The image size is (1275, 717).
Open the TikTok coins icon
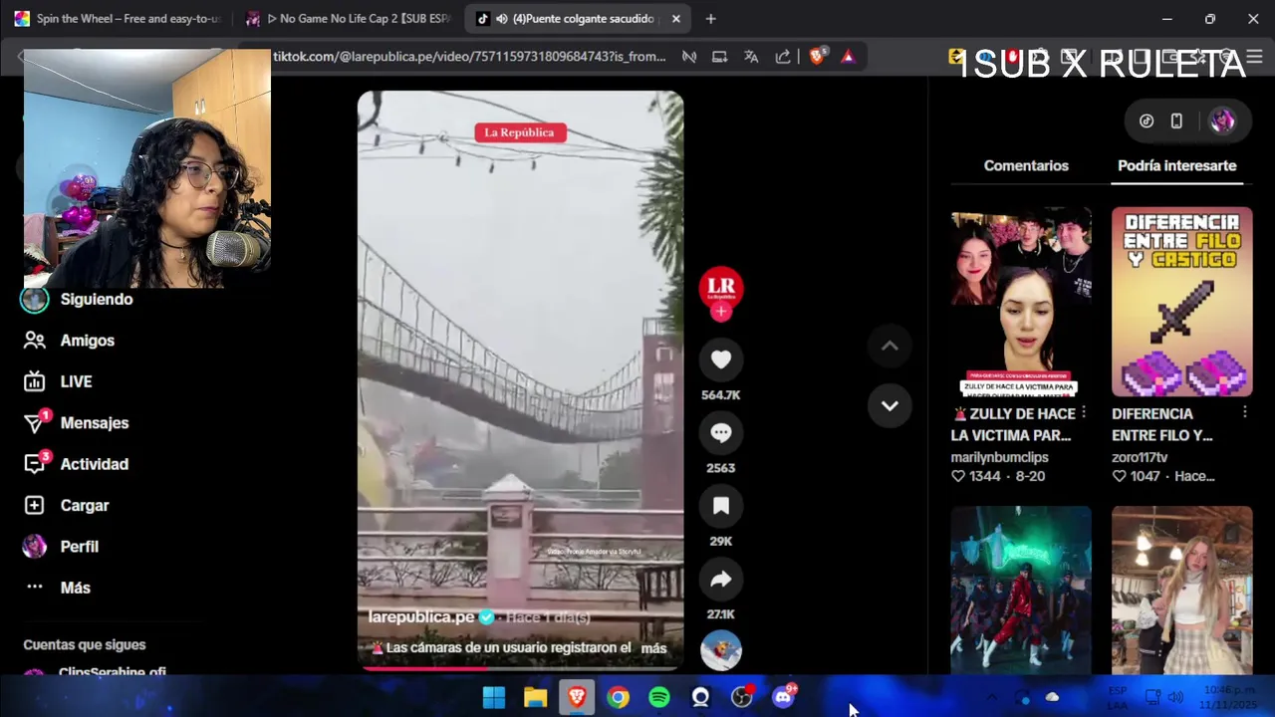tap(1147, 120)
